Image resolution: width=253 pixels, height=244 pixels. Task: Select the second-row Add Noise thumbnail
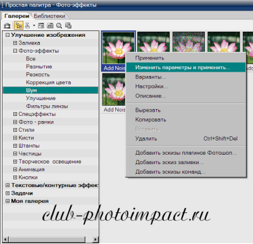(114, 89)
